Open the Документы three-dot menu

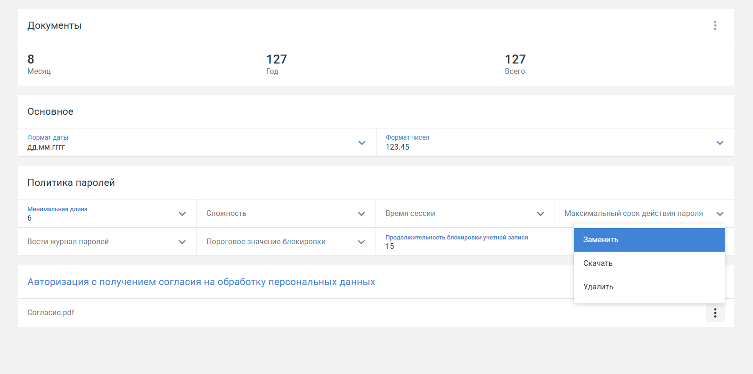pyautogui.click(x=715, y=25)
